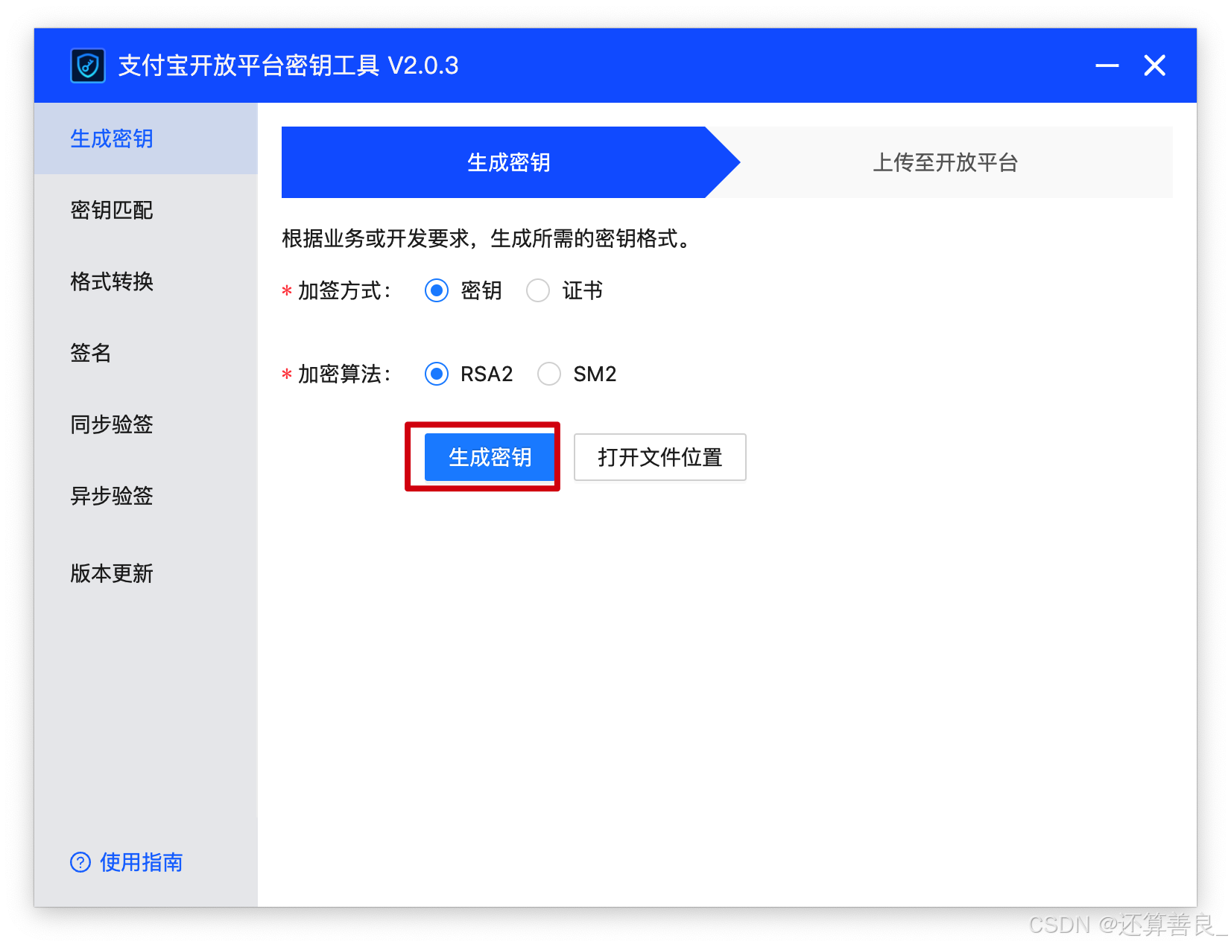
Task: Switch to 生成密钥 step tab
Action: tap(509, 162)
